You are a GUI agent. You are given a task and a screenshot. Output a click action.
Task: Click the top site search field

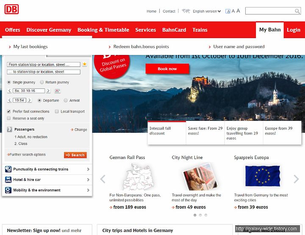(273, 11)
